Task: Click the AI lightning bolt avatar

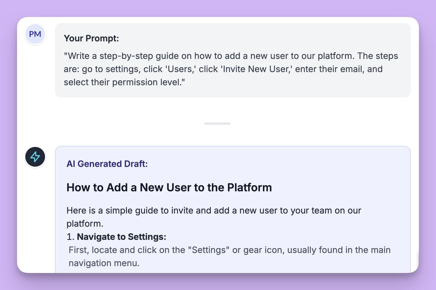Action: point(35,157)
